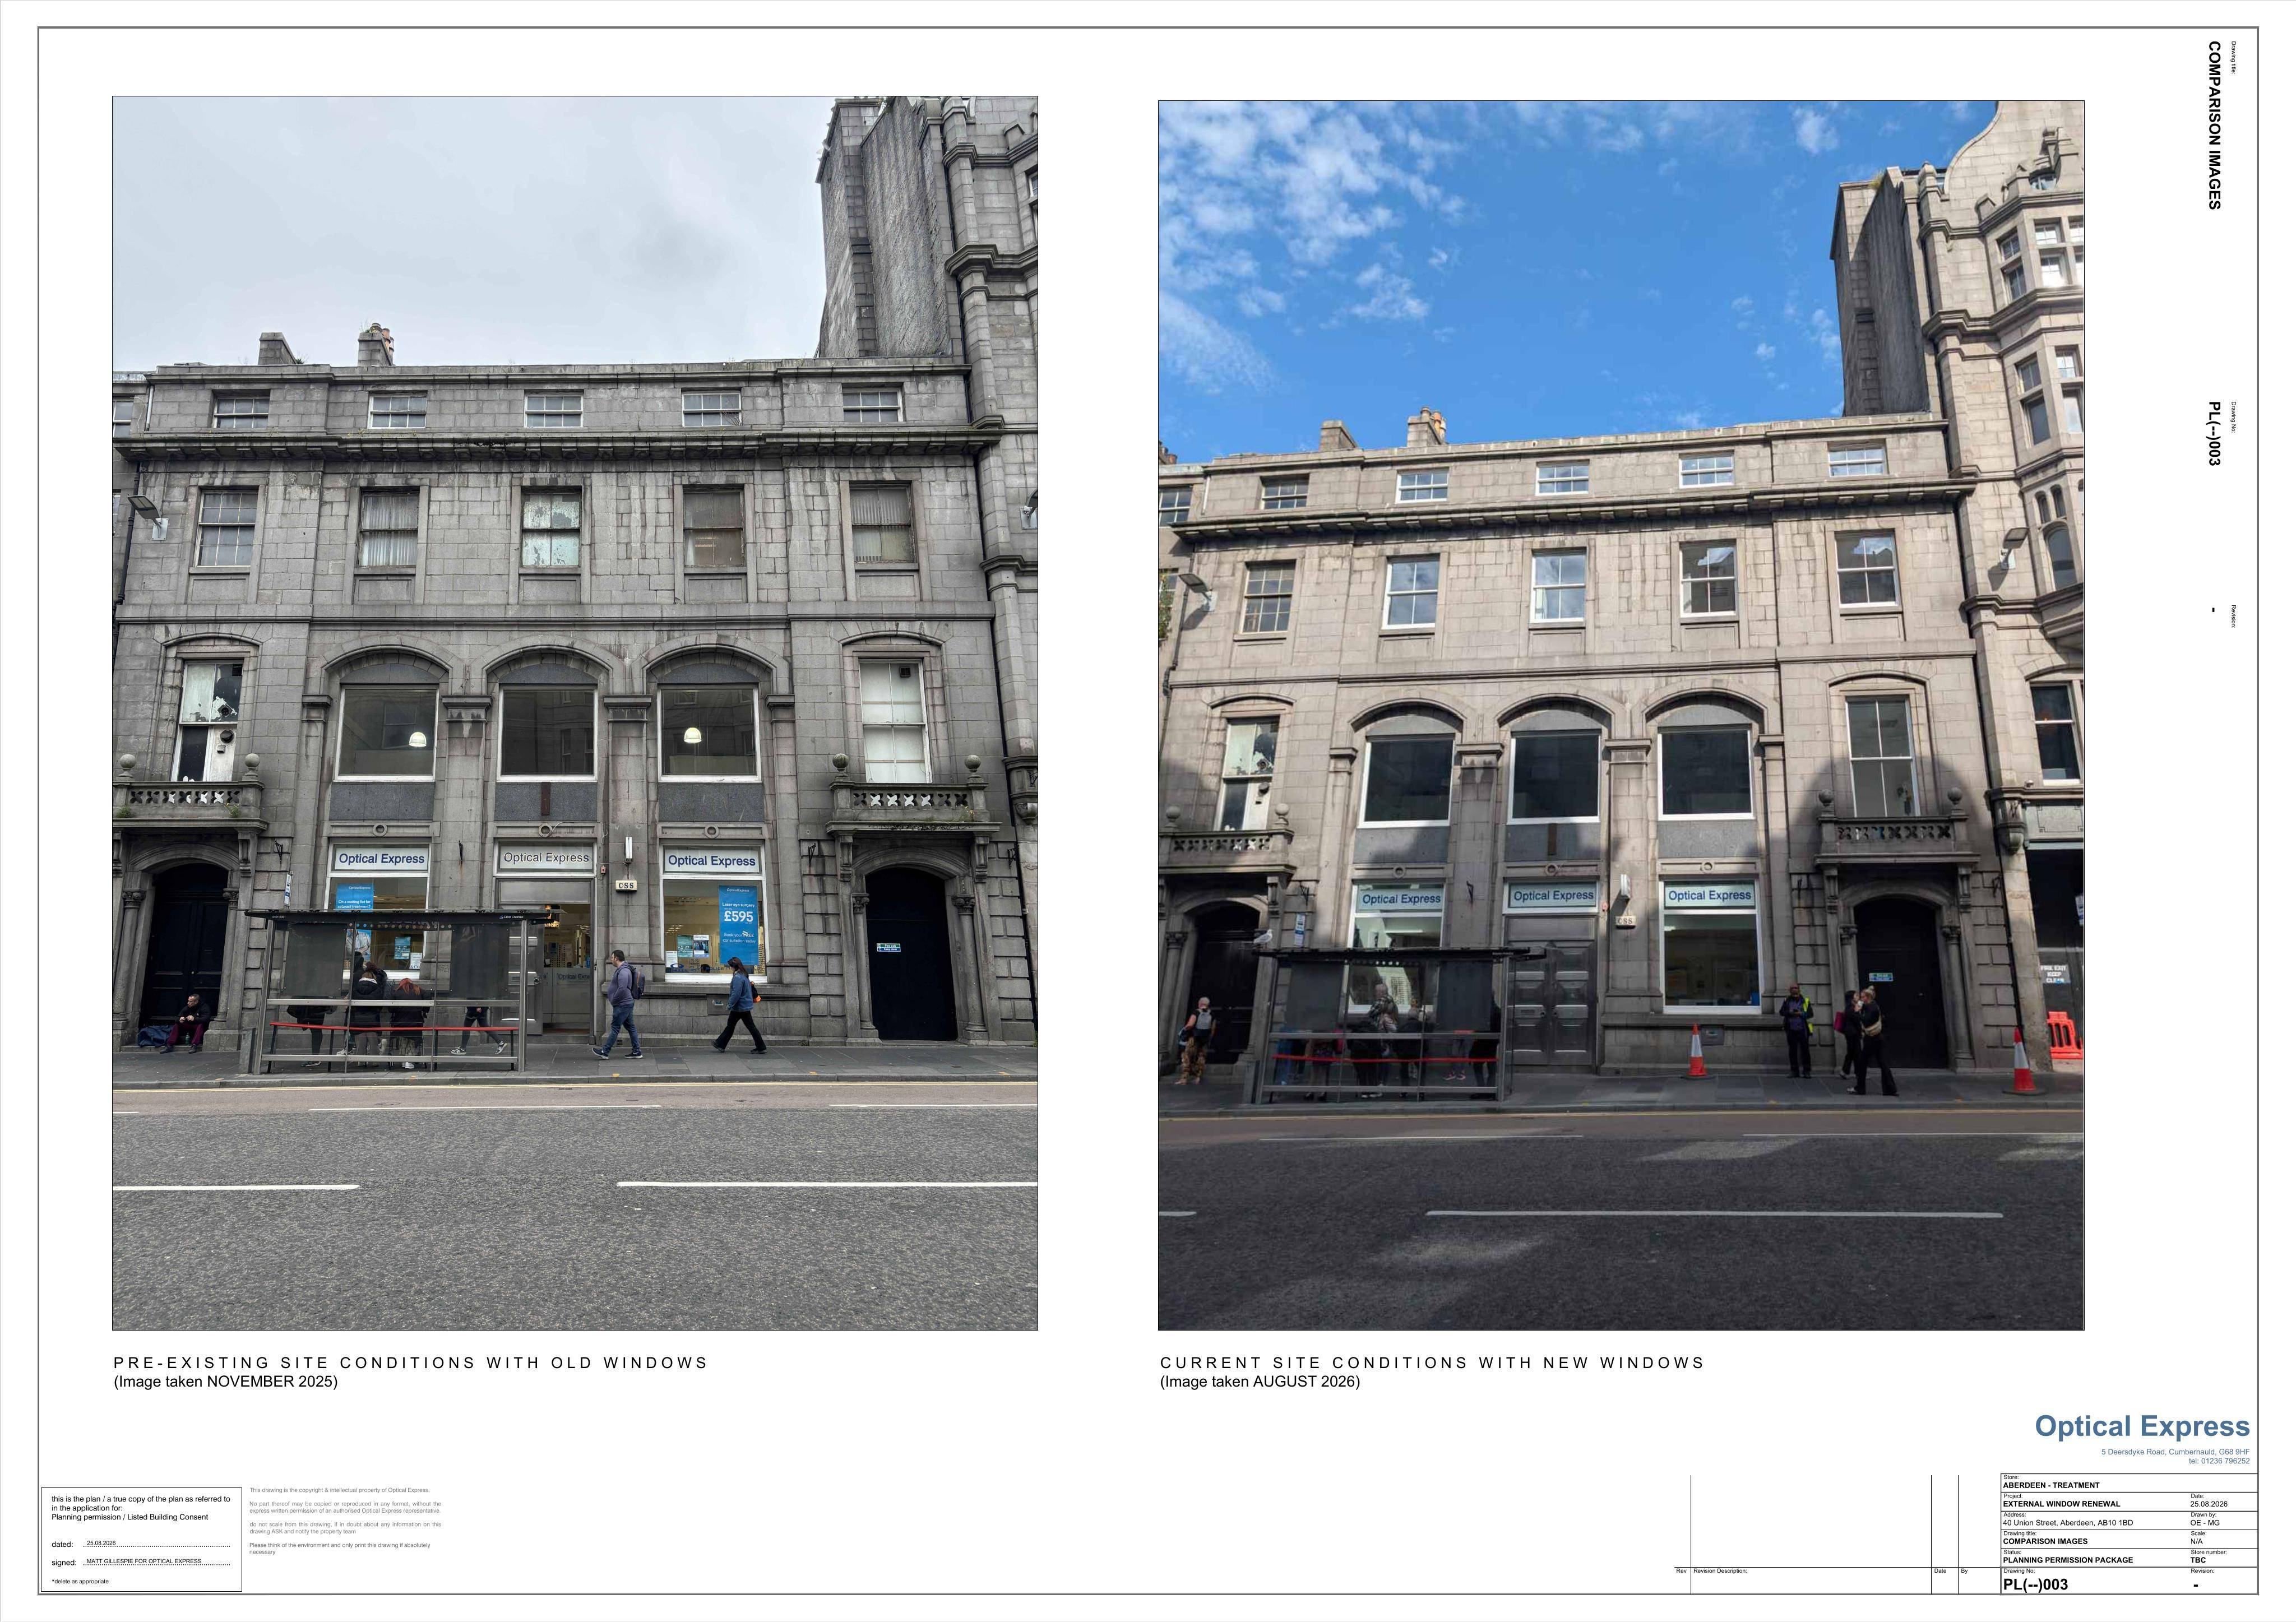Click the title block Date value '25.08.2026'
This screenshot has height=1622, width=2296.
tap(2209, 1504)
